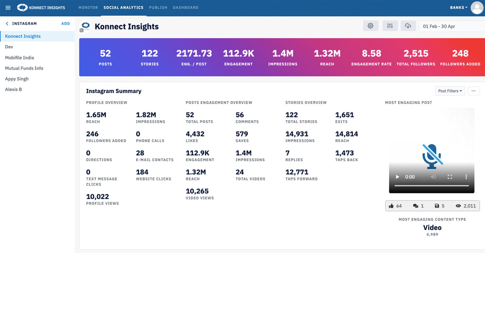Click the most engaging post video thumbnail
This screenshot has height=323, width=485.
click(x=432, y=151)
